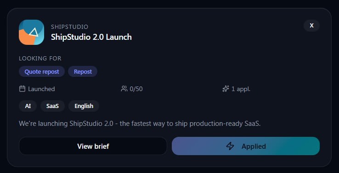Click the lightning bolt icon in Applied
This screenshot has width=339, height=173.
pyautogui.click(x=230, y=146)
